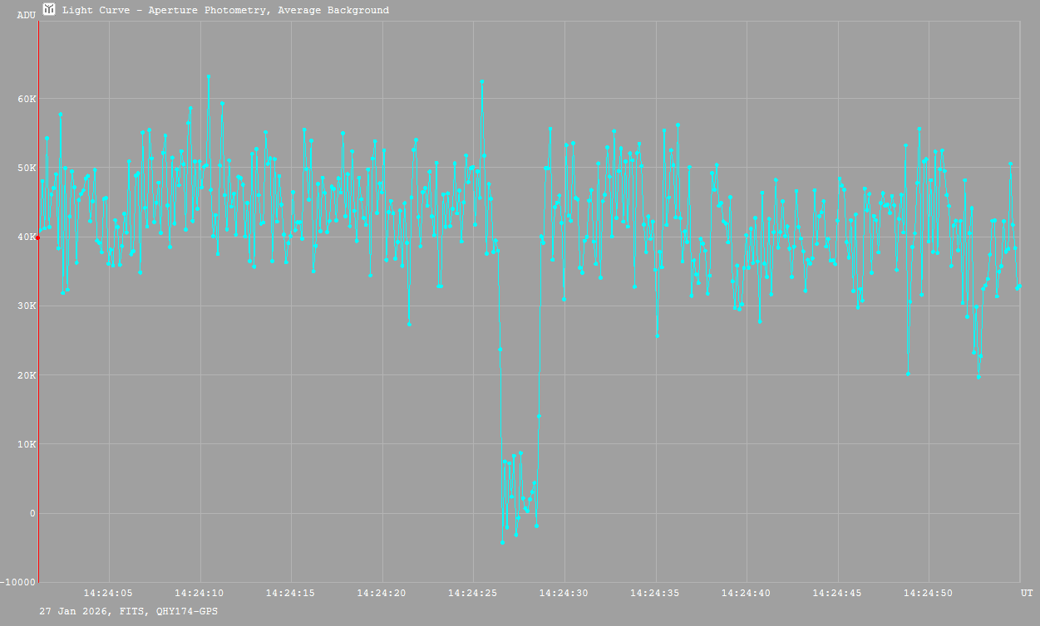Click the -10000 label on the vertical axis

19,582
